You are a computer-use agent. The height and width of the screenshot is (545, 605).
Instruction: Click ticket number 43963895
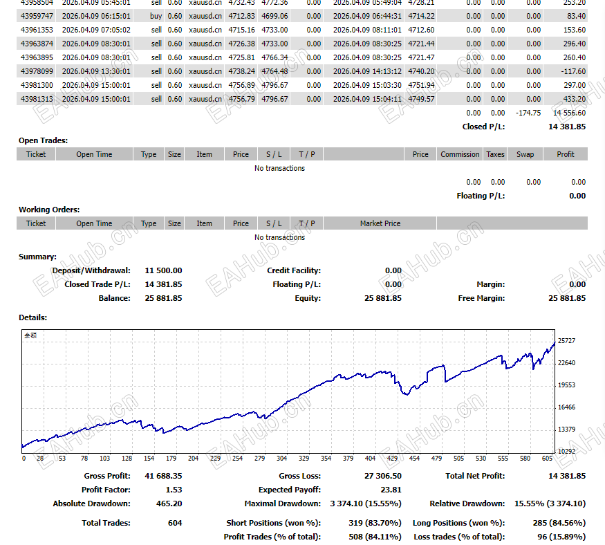37,57
